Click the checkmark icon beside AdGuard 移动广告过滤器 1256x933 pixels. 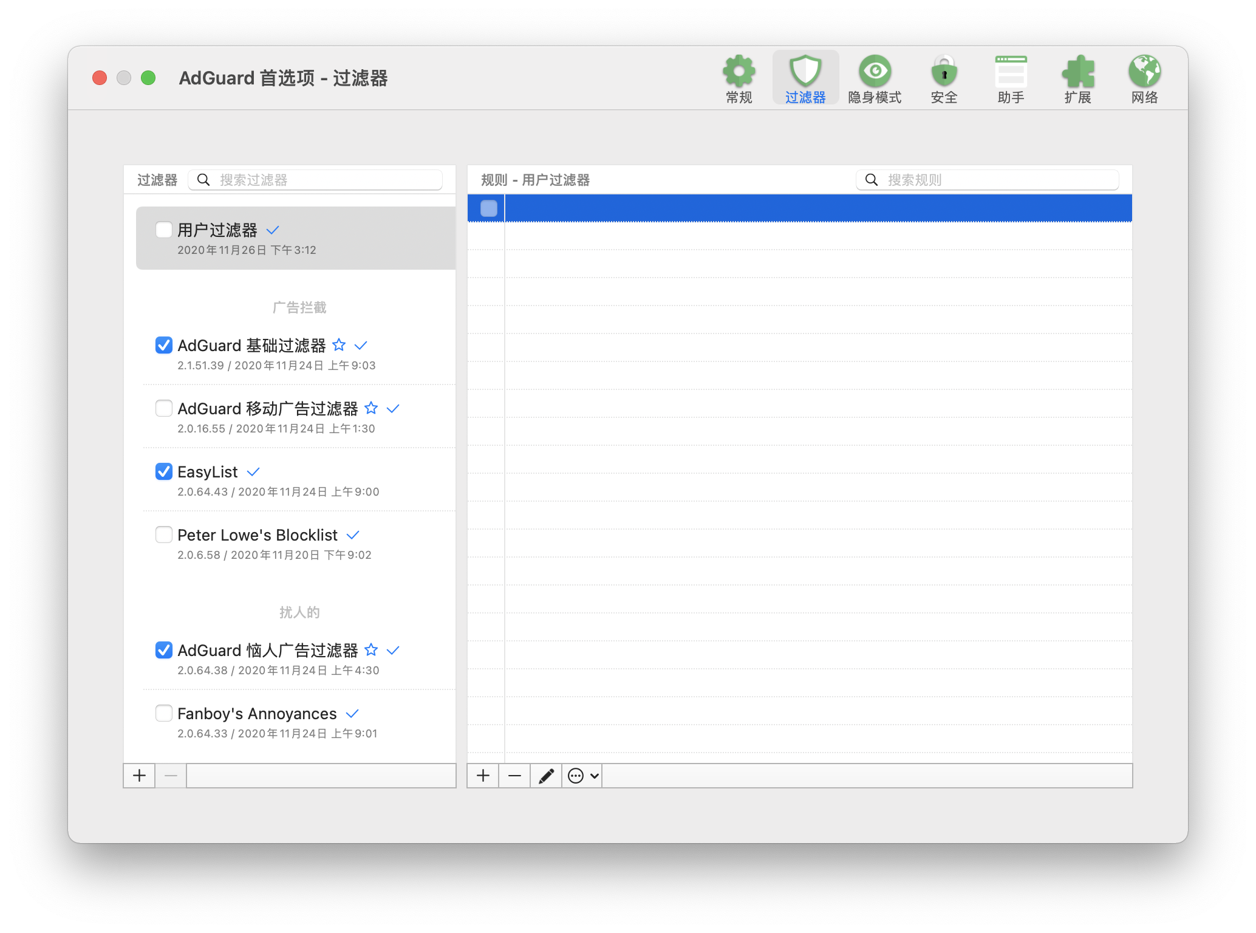(x=393, y=409)
